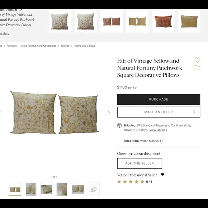Image resolution: width=208 pixels, height=208 pixels.
Task: Go to next product image arrow
Action: [109, 113]
